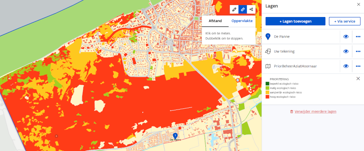Hide the De Panne layer
This screenshot has height=151, width=364.
pyautogui.click(x=346, y=37)
